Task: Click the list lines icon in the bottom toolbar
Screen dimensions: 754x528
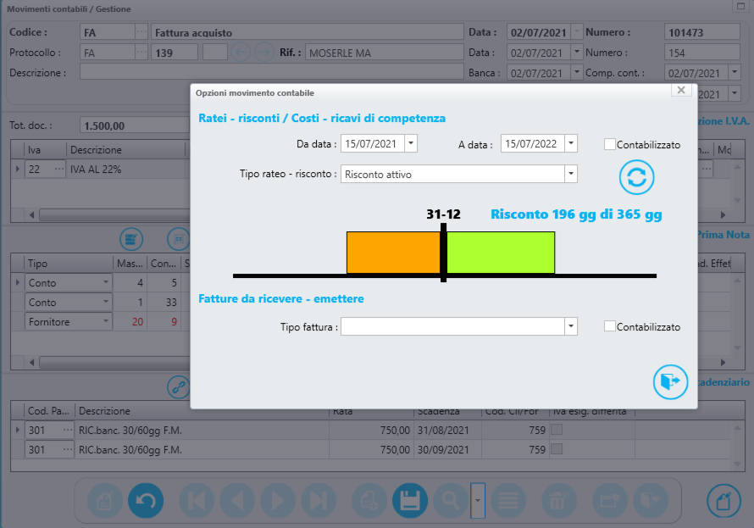Action: coord(508,501)
